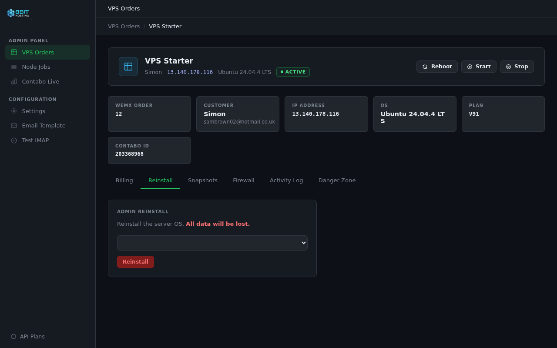557x348 pixels.
Task: Open API Plans at sidebar bottom
Action: coord(47,336)
